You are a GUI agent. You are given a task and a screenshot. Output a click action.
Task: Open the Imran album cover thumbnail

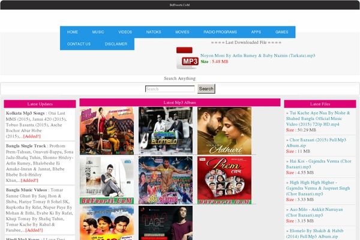point(107,180)
